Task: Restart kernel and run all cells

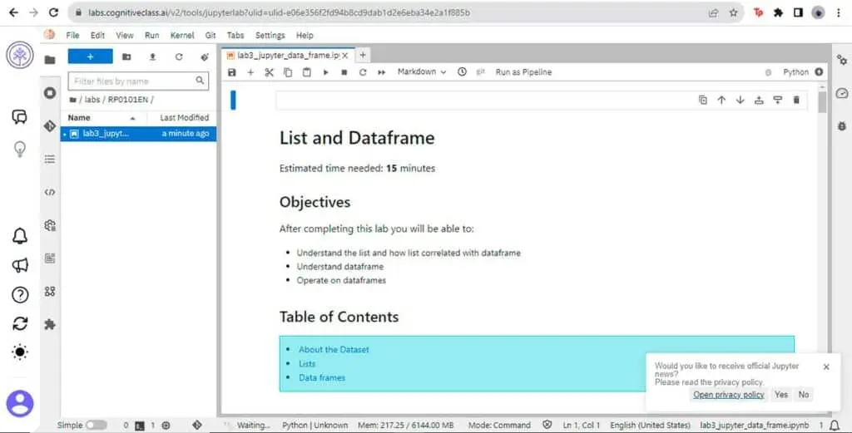Action: [x=381, y=72]
